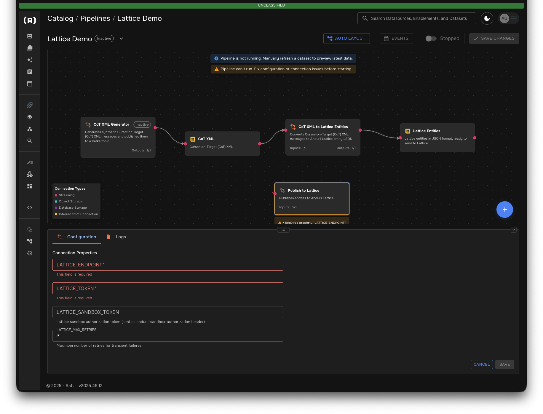Open the briefcase sidebar icon

30,48
